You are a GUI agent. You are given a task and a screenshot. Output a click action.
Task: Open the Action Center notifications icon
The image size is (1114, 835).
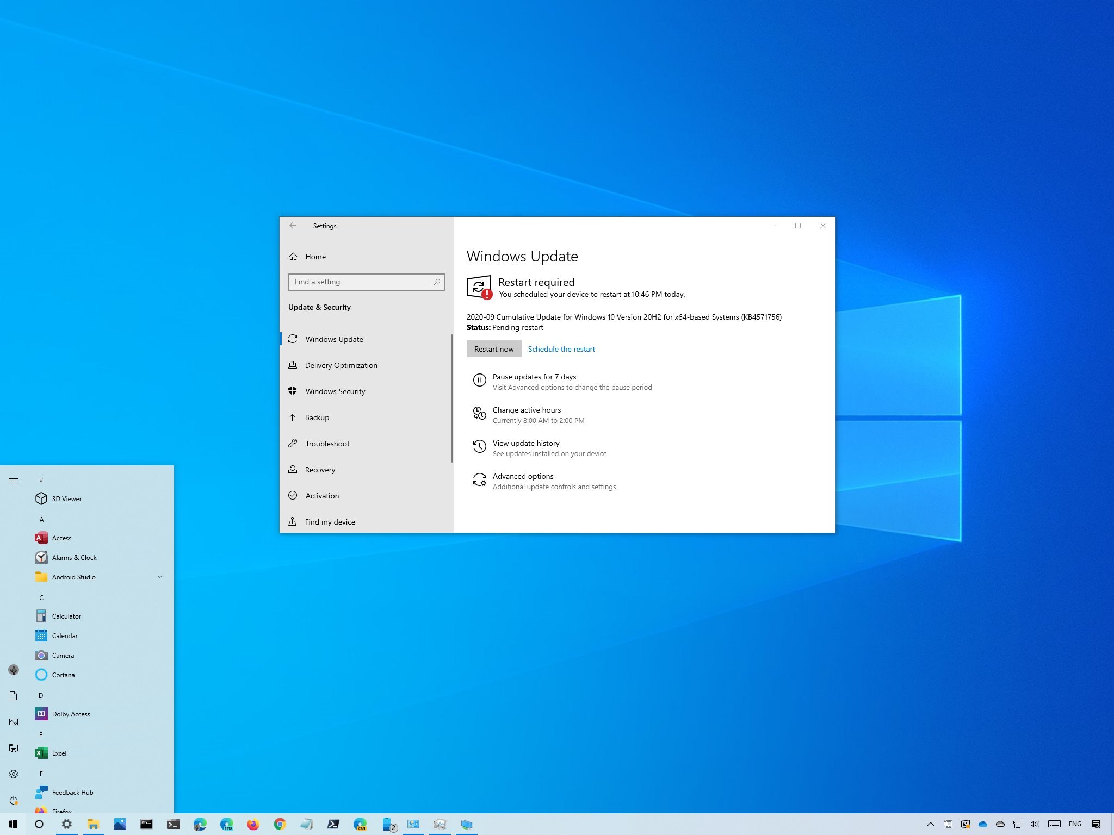(x=1096, y=824)
